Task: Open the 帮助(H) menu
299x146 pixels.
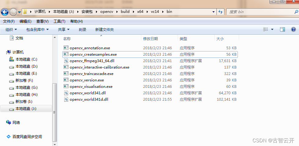Action: click(76, 21)
